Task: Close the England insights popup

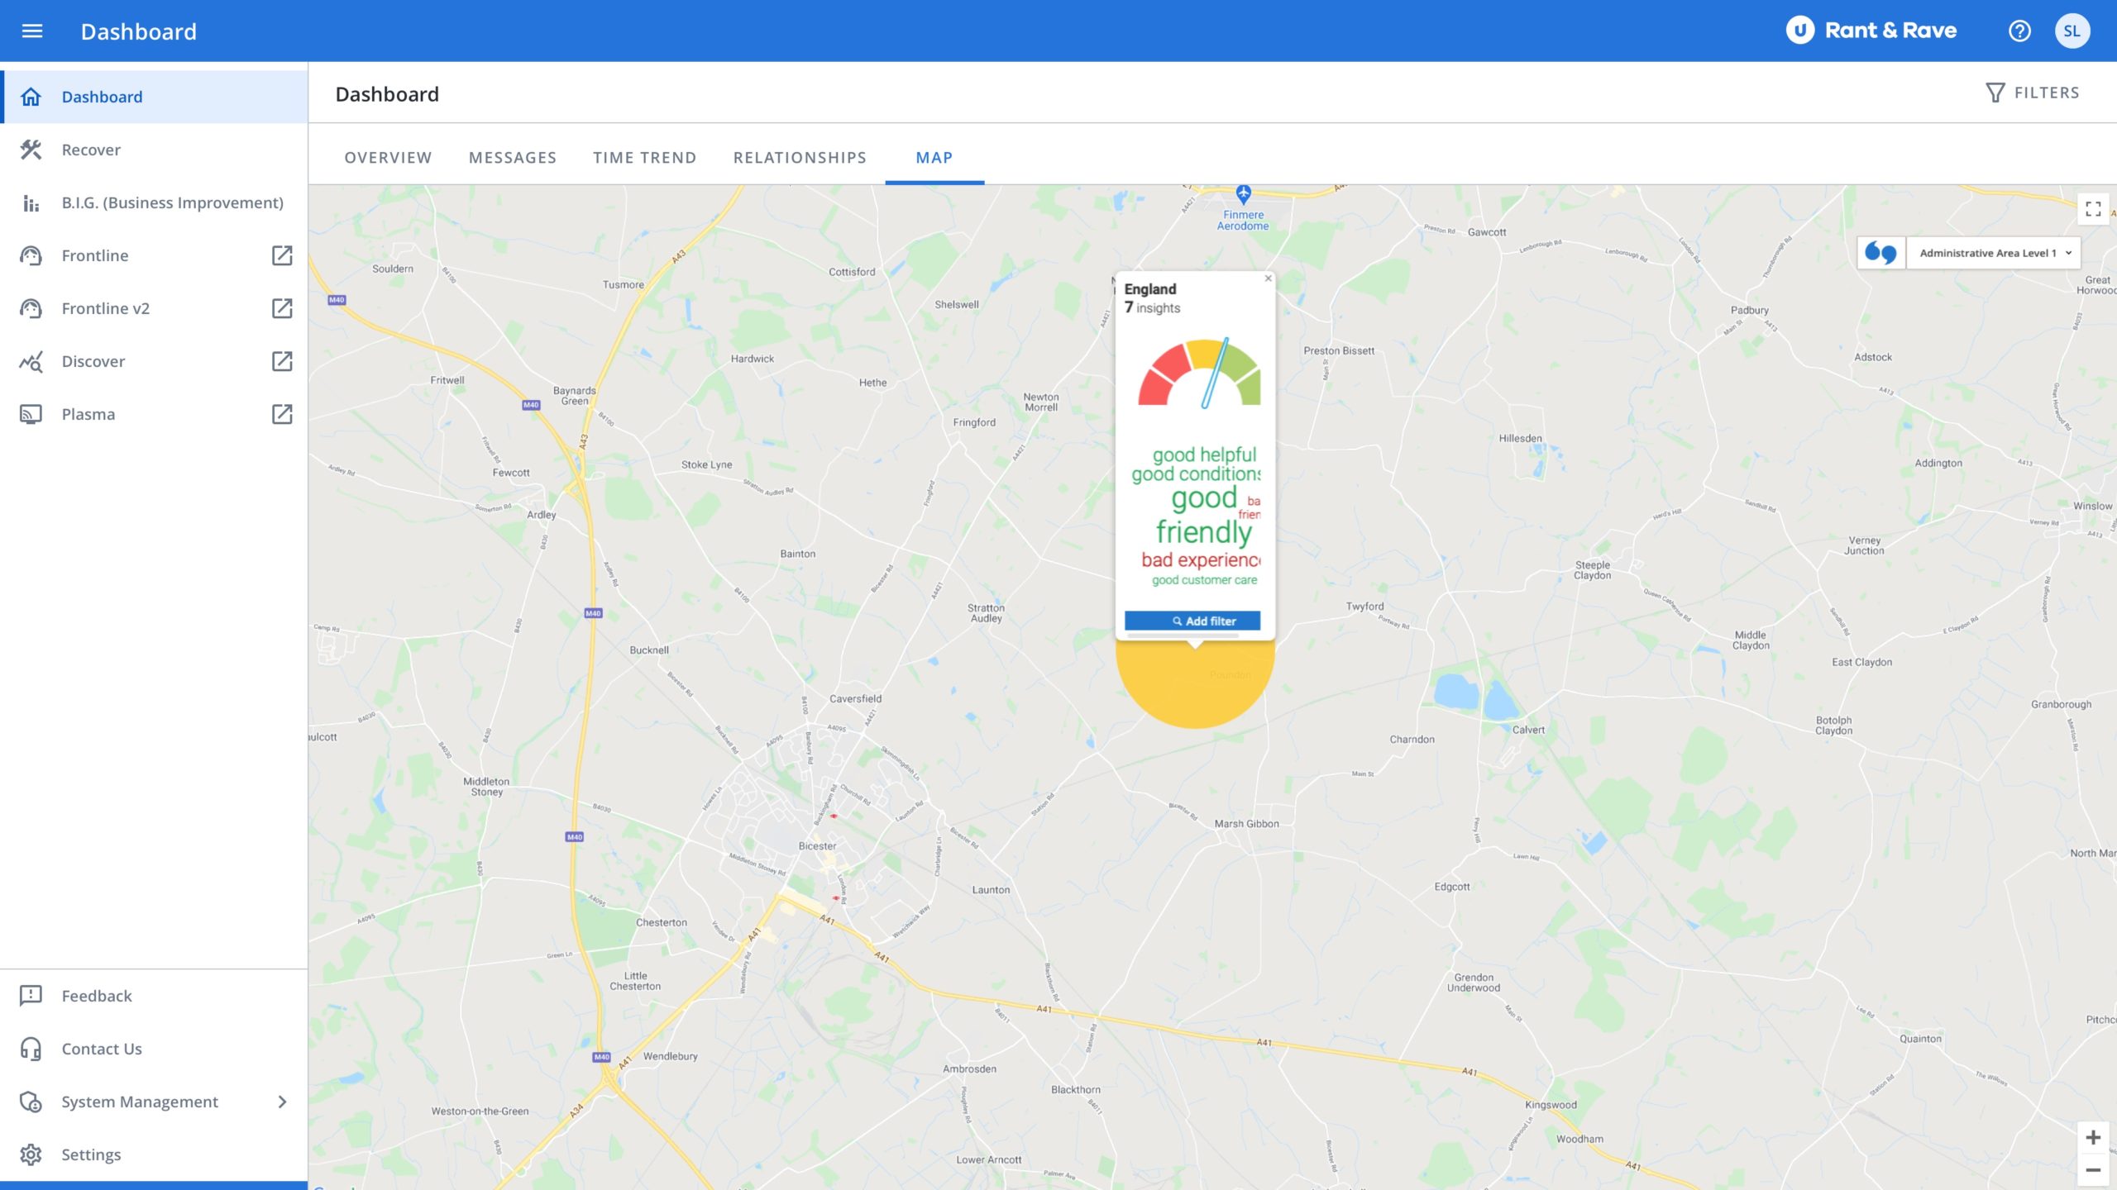Action: click(x=1268, y=278)
